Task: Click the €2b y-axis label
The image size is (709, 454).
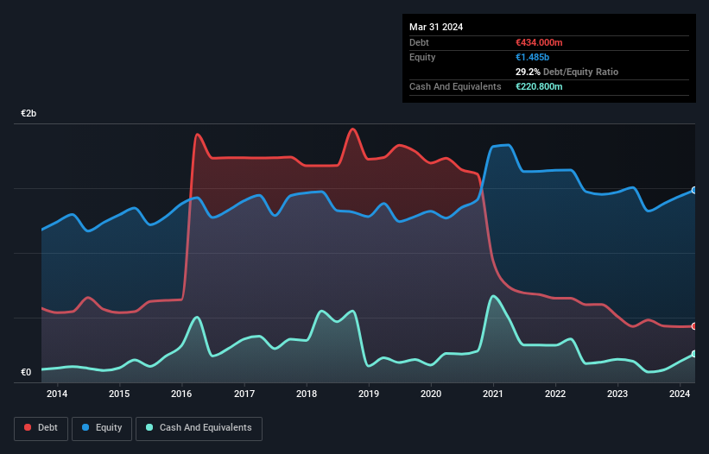Action: pos(28,113)
